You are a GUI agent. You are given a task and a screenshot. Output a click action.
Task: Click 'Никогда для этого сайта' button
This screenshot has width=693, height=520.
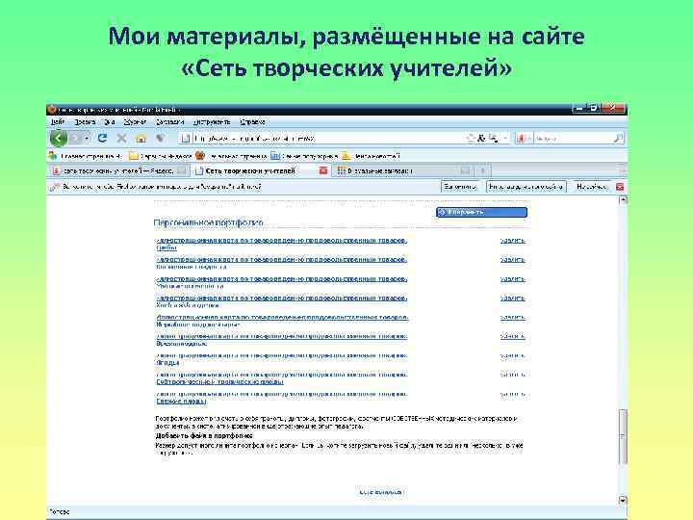click(526, 187)
